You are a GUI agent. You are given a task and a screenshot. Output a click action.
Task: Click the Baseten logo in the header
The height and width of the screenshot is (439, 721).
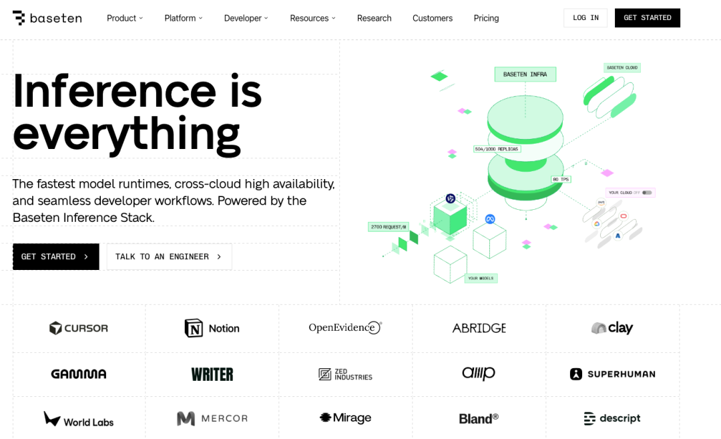(47, 18)
